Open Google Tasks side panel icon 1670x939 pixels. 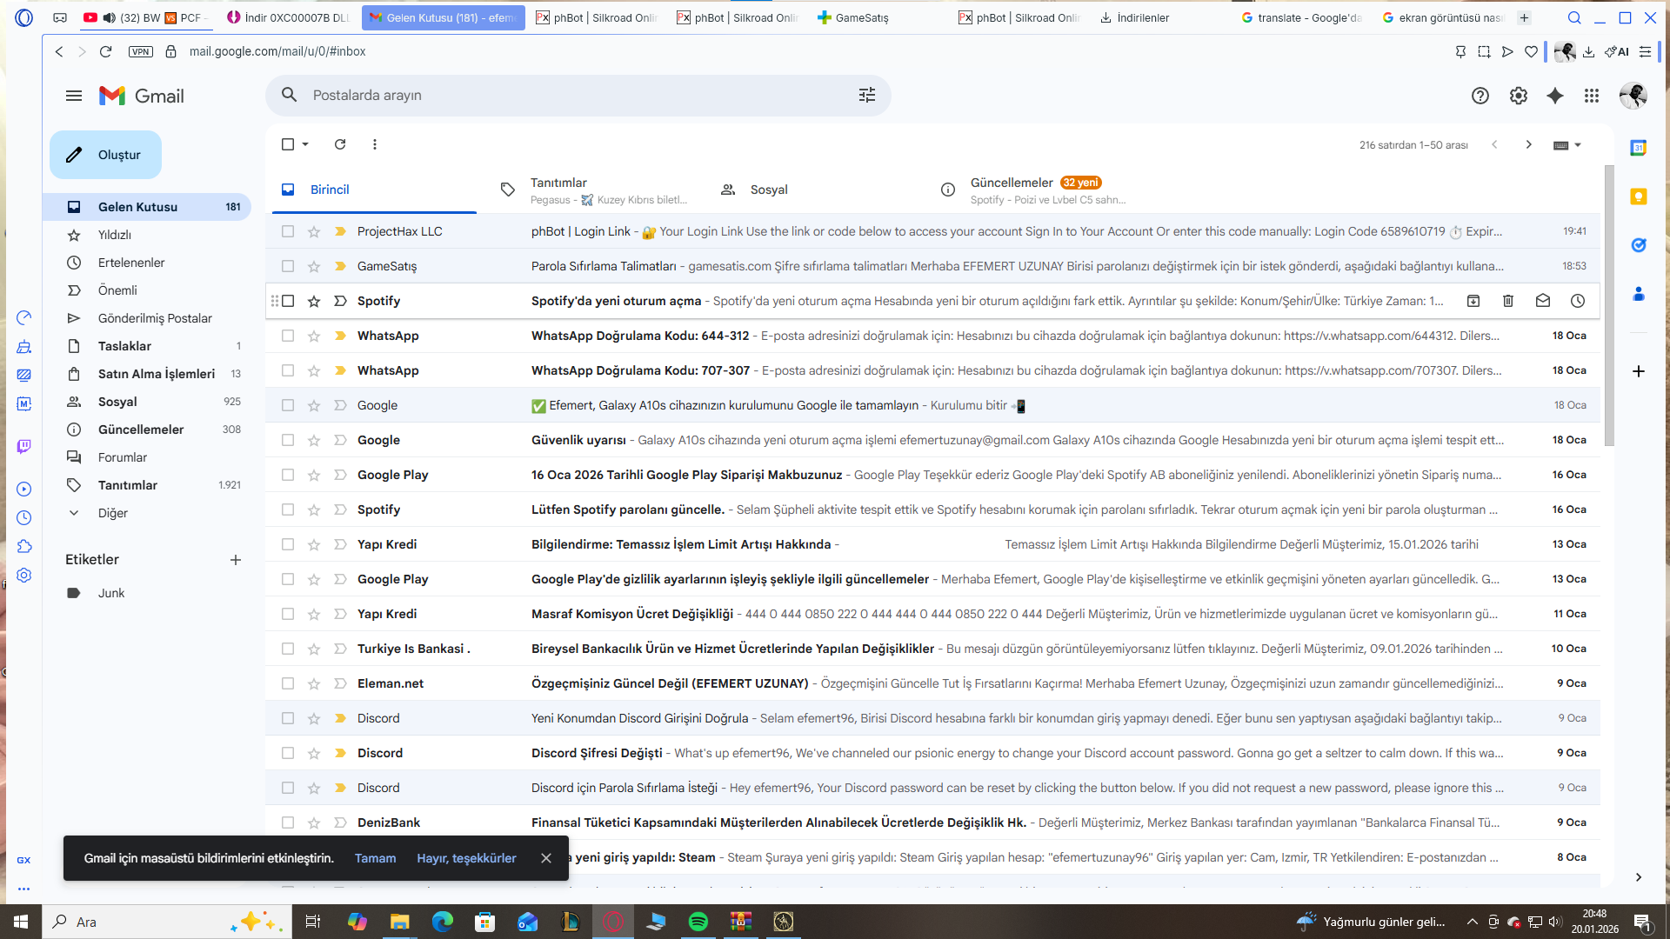[1639, 245]
